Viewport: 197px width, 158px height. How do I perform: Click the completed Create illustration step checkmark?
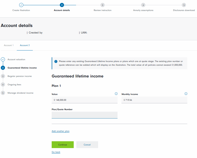pos(21,5)
